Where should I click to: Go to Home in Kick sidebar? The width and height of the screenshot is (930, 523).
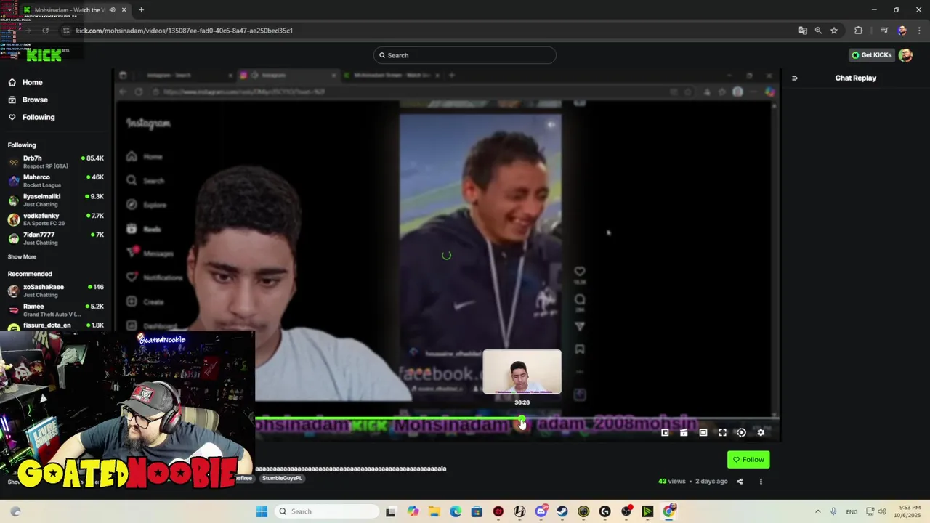point(25,82)
